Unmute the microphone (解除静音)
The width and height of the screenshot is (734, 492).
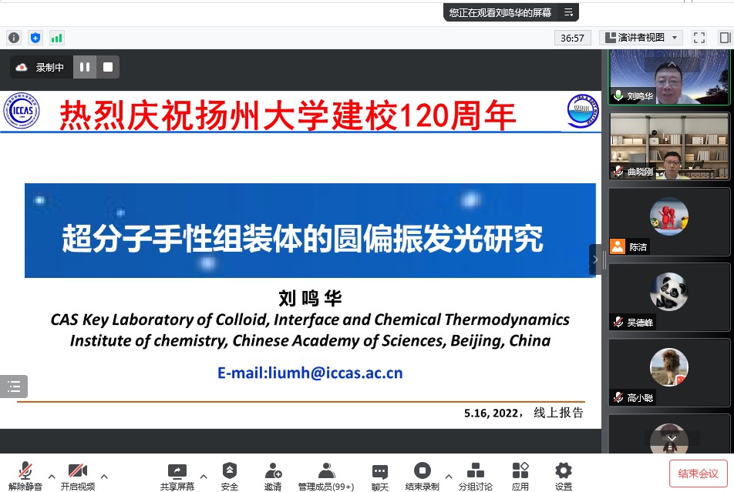coord(26,476)
